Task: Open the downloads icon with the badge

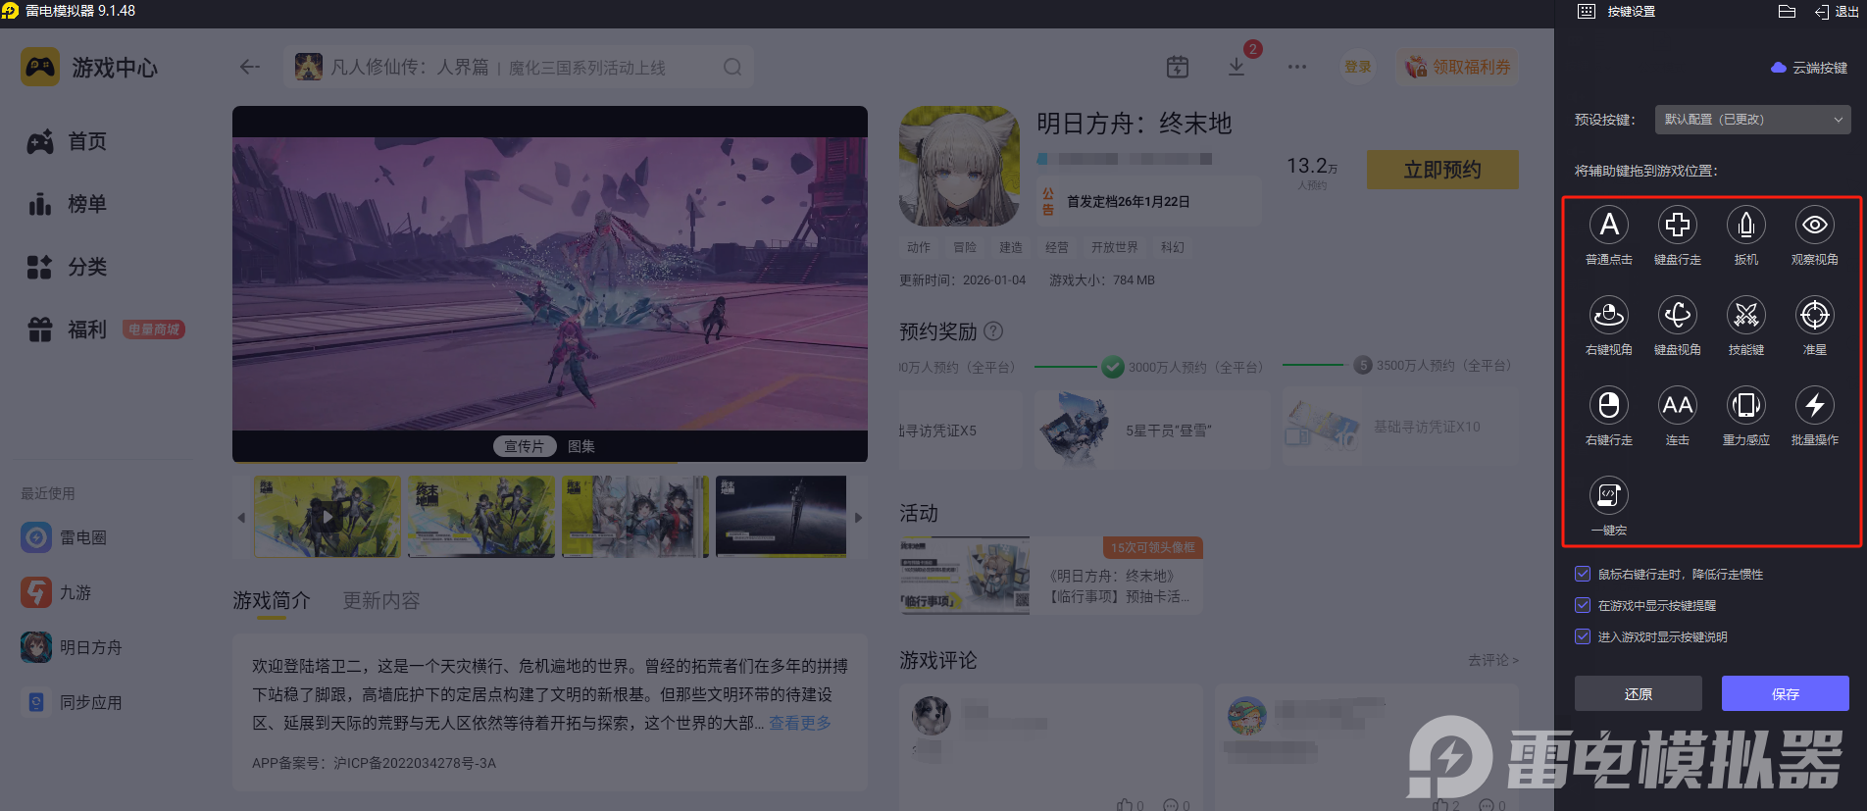Action: [x=1236, y=67]
